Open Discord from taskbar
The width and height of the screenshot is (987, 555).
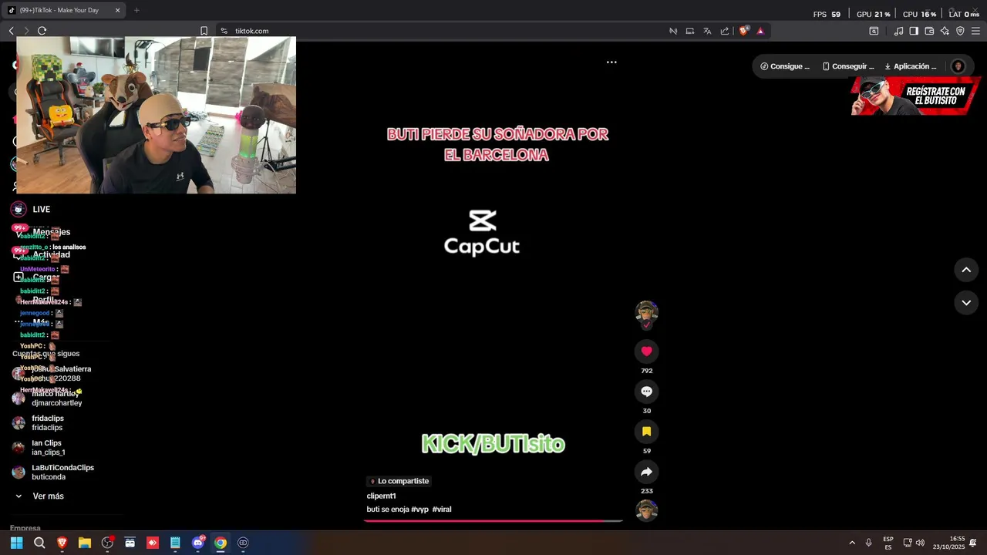point(198,543)
